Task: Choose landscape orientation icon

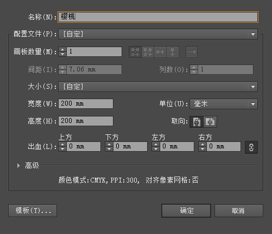Action: 210,122
